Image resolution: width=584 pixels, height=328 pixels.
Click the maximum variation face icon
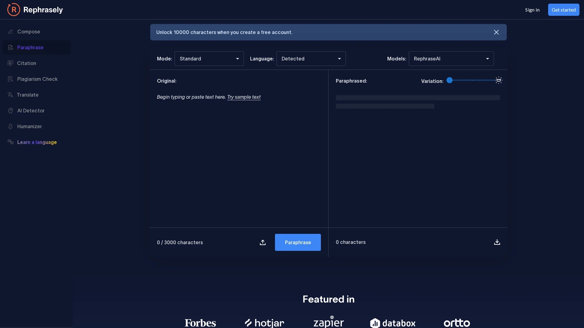pos(499,80)
